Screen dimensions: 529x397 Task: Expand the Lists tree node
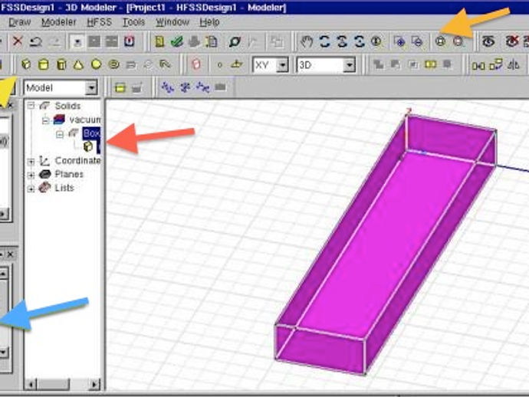coord(31,189)
